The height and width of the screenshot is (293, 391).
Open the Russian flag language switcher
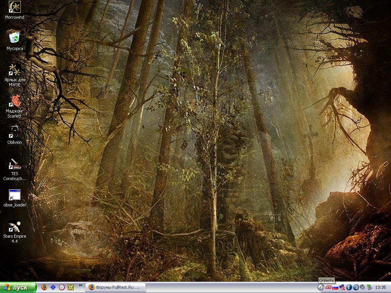coord(335,287)
